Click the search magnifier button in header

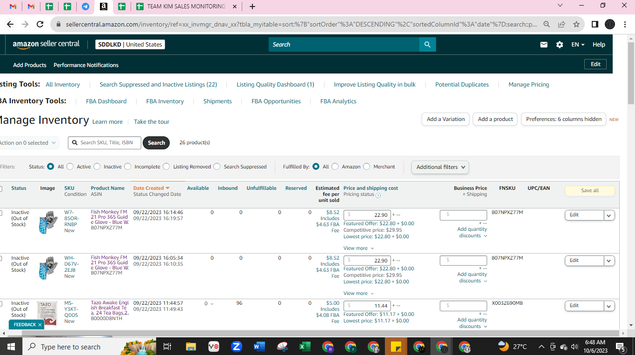click(427, 45)
